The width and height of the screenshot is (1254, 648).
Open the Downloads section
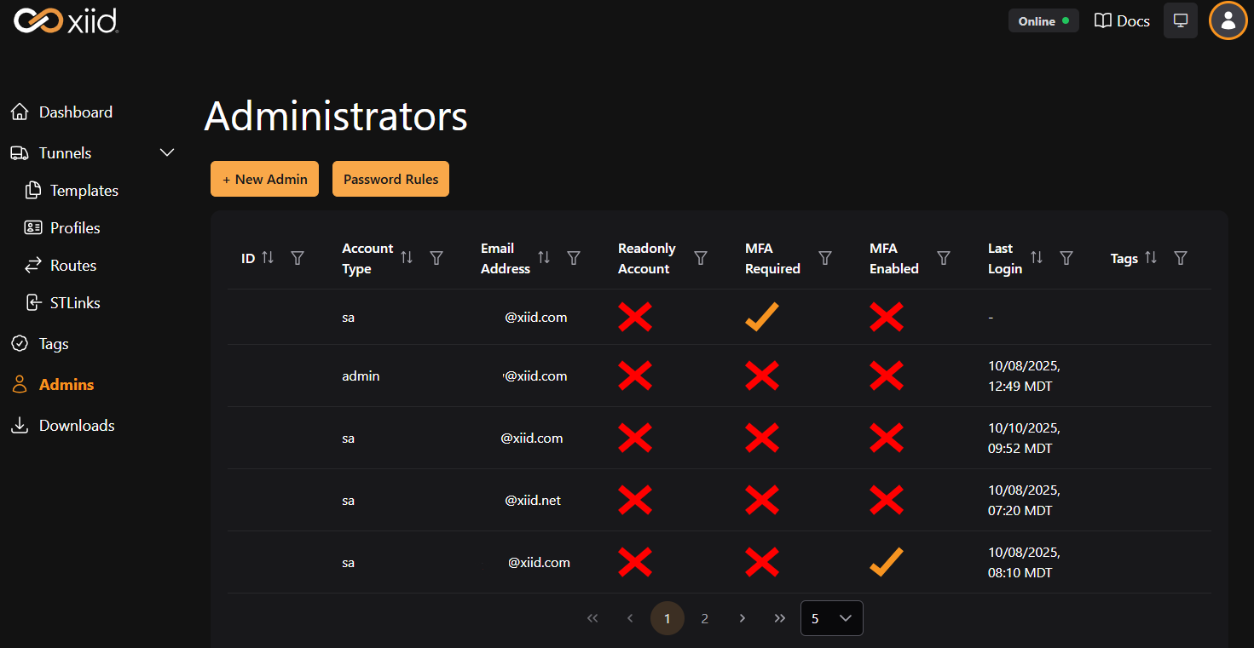coord(77,425)
